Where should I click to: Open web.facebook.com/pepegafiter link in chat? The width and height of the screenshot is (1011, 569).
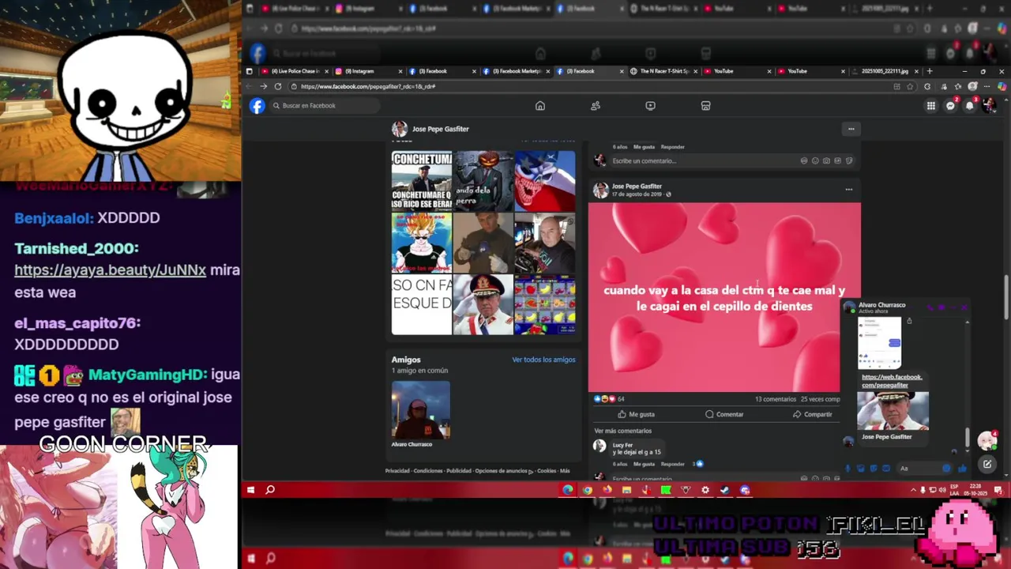tap(893, 381)
